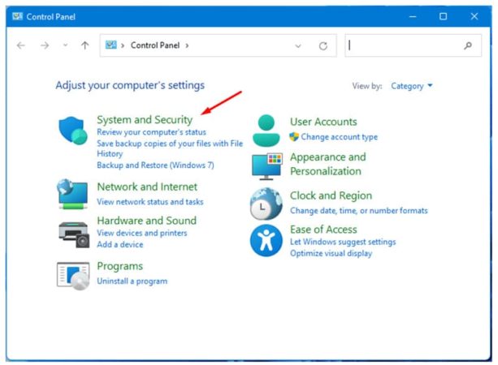Click the User Accounts person icon
The width and height of the screenshot is (498, 365).
pos(266,131)
